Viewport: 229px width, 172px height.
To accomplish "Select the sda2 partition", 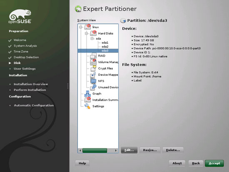I will [x=105, y=47].
